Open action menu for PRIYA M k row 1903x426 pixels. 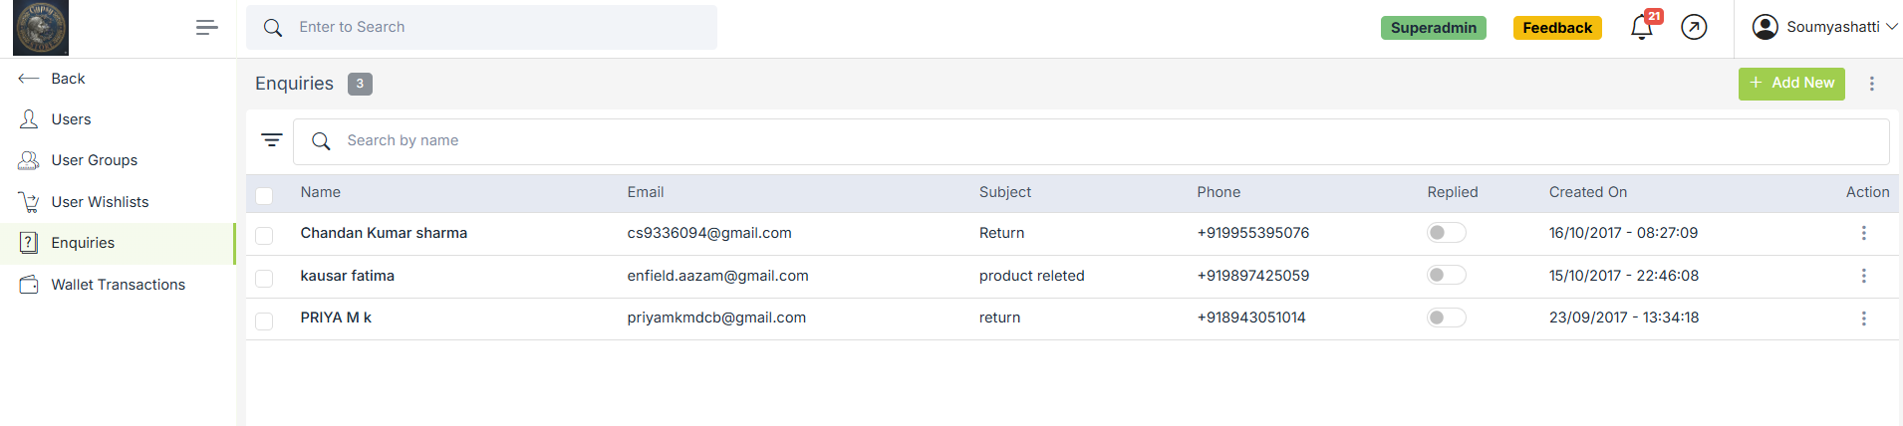point(1863,319)
